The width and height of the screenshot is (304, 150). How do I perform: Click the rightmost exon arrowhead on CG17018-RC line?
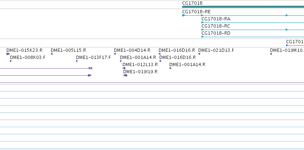pos(287,30)
